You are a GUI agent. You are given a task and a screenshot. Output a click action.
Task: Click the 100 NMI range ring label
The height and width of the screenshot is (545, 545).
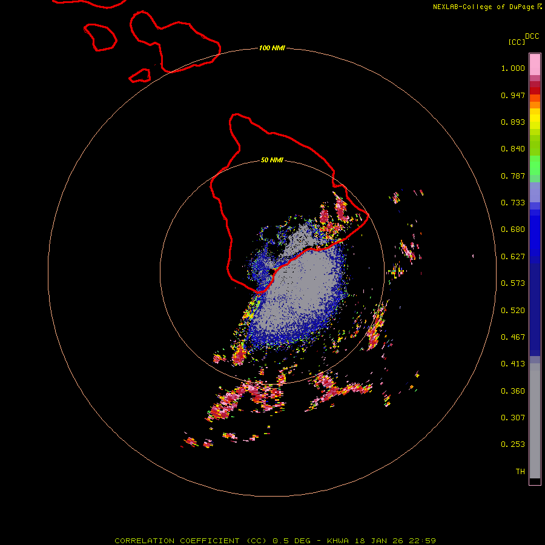click(x=272, y=48)
